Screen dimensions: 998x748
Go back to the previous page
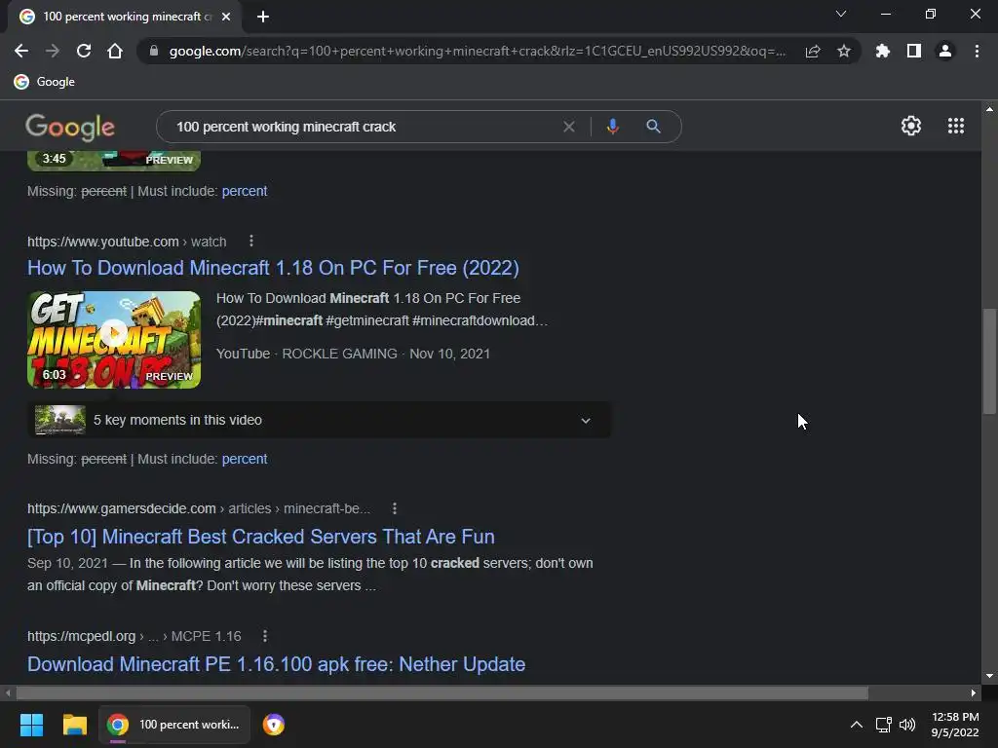click(21, 51)
